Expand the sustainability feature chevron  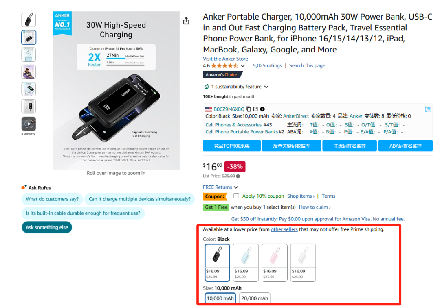pyautogui.click(x=266, y=87)
